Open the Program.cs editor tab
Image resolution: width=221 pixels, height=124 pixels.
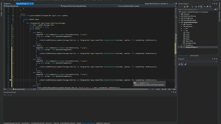(x=7, y=3)
